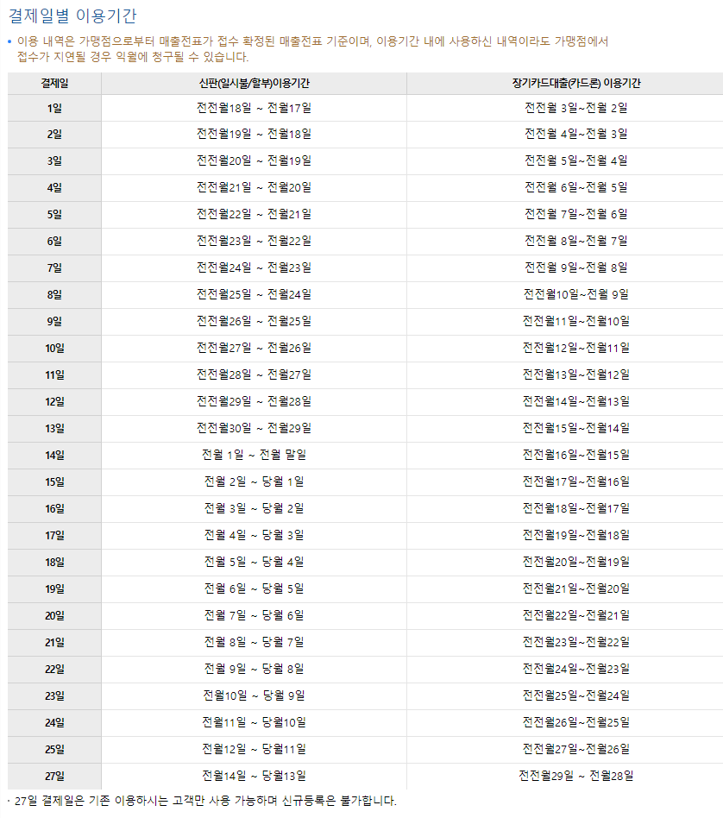Click the 결제일별 이용기간 heading
The height and width of the screenshot is (818, 723).
(x=72, y=16)
